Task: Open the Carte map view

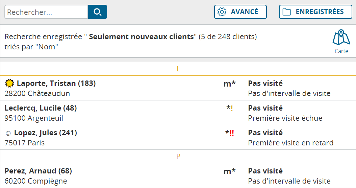Action: coord(341,42)
